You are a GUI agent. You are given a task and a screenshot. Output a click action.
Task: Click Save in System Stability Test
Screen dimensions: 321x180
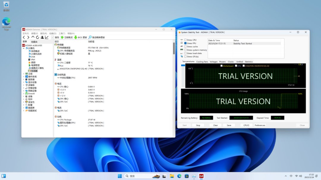pos(229,125)
